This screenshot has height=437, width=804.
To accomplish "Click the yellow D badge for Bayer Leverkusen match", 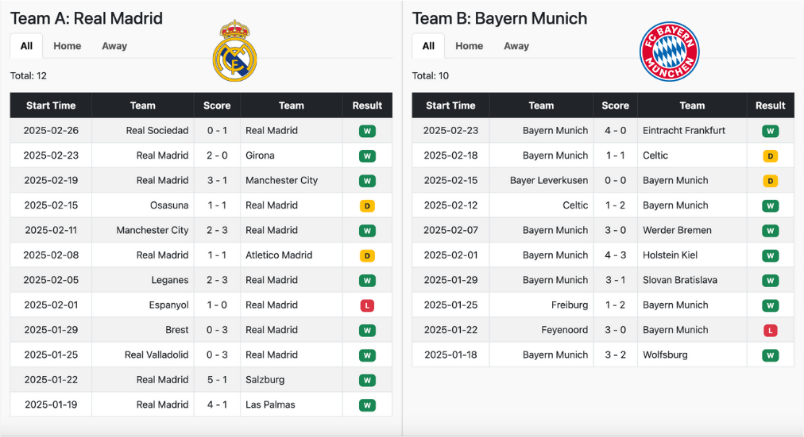I will 770,181.
